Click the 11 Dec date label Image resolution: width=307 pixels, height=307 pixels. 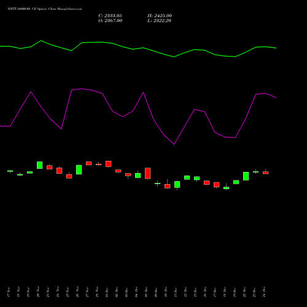pos(176,292)
